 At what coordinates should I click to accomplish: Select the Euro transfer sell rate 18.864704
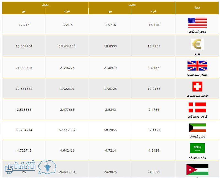(x=24, y=46)
